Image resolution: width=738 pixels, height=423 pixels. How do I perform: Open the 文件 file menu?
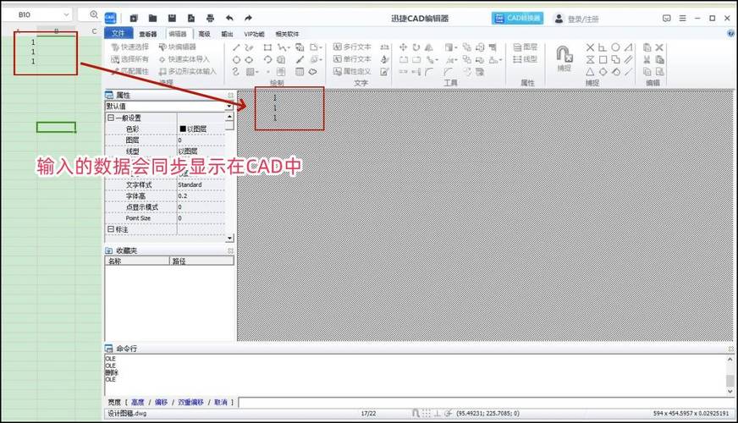pyautogui.click(x=118, y=33)
